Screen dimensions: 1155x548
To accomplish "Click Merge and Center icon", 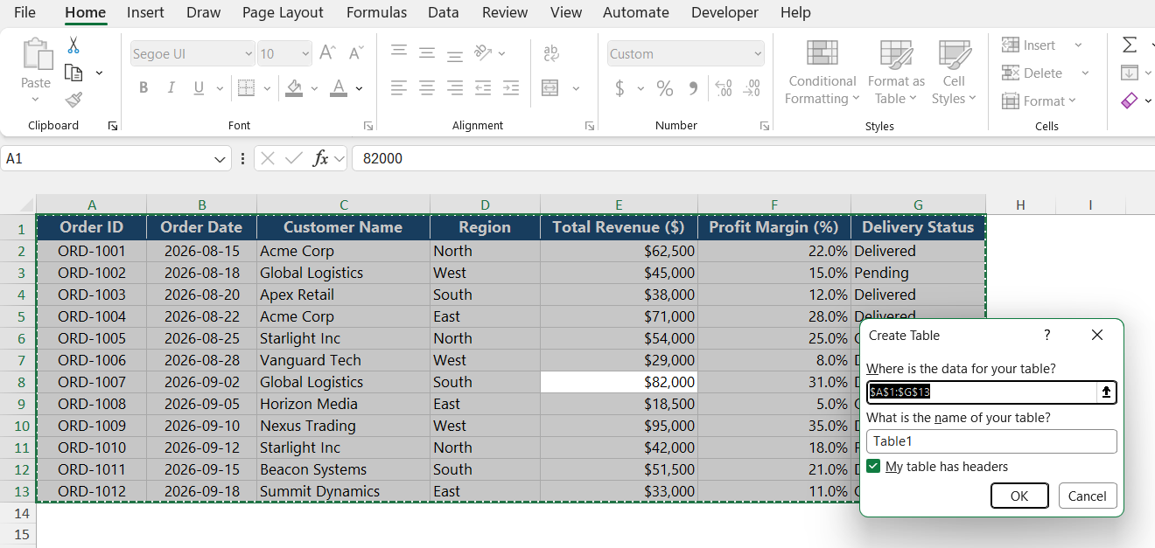I will (550, 87).
